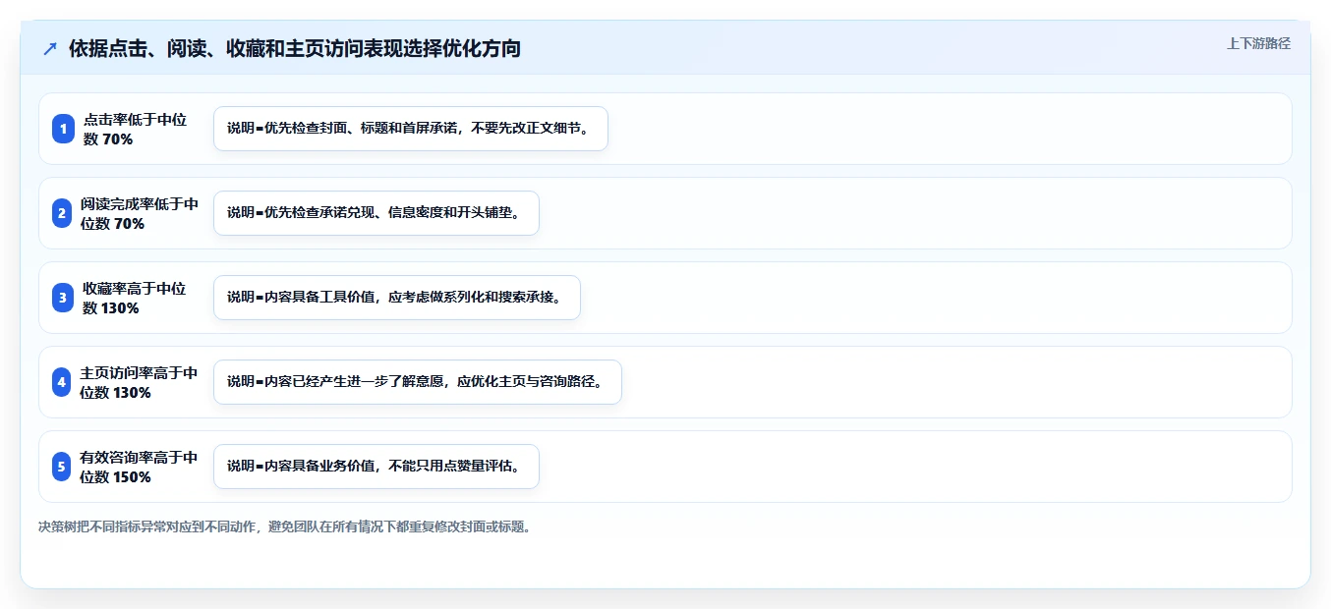The height and width of the screenshot is (609, 1331).
Task: Select the step 5 number badge
Action: 62,467
